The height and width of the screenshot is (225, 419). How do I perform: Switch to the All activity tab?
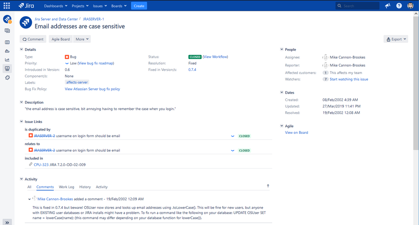point(29,187)
